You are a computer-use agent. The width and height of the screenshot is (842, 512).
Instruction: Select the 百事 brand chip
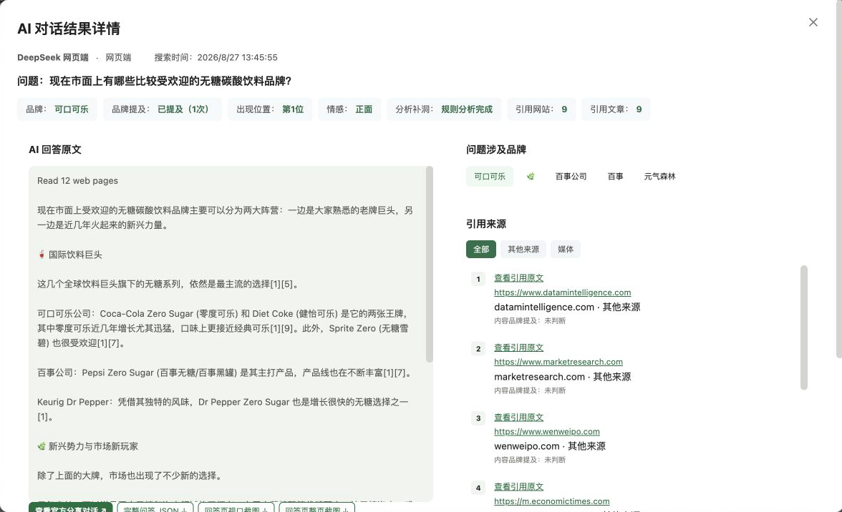click(615, 177)
